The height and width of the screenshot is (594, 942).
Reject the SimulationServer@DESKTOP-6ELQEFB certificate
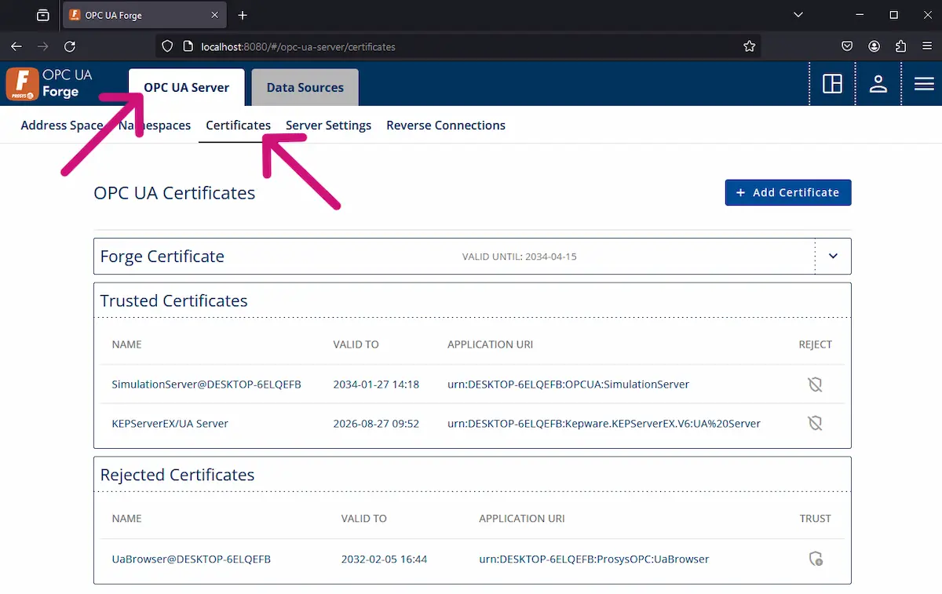point(816,384)
